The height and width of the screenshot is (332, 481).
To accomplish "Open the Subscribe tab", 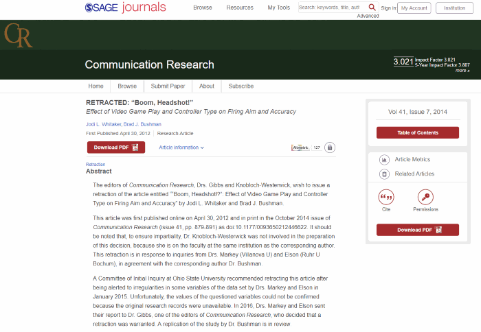I will coord(240,86).
